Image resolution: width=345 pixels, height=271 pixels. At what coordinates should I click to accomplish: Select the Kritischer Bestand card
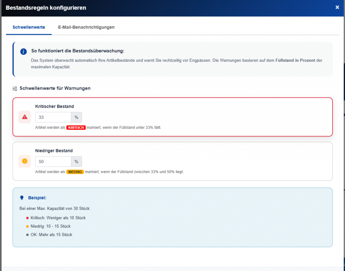(172, 116)
